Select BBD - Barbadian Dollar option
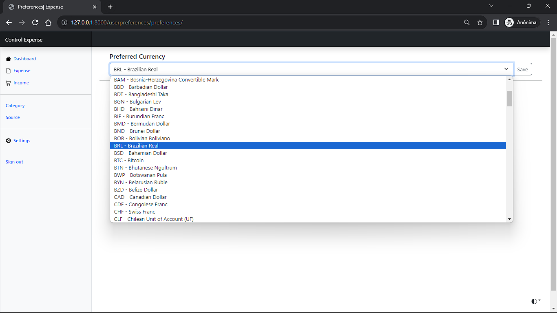Screen dimensions: 557x313 (308, 87)
